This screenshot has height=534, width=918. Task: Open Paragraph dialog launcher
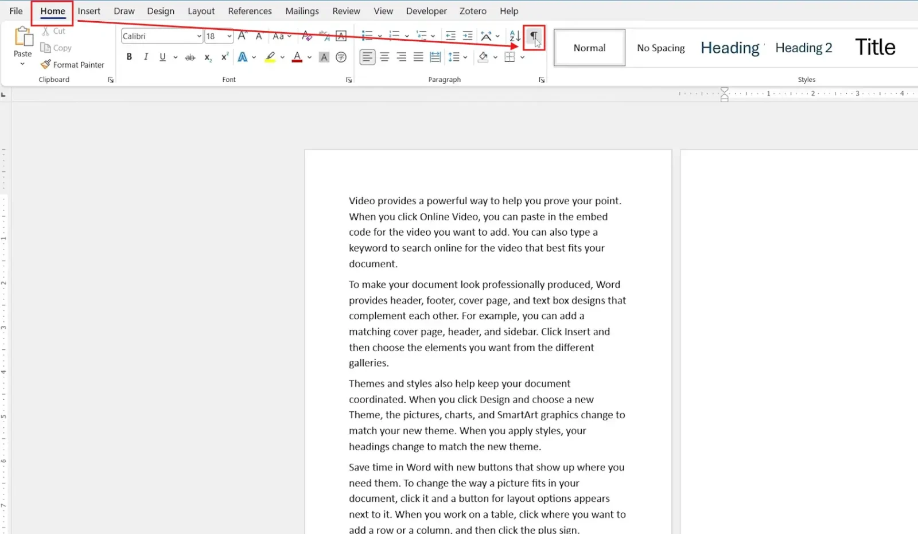tap(542, 80)
